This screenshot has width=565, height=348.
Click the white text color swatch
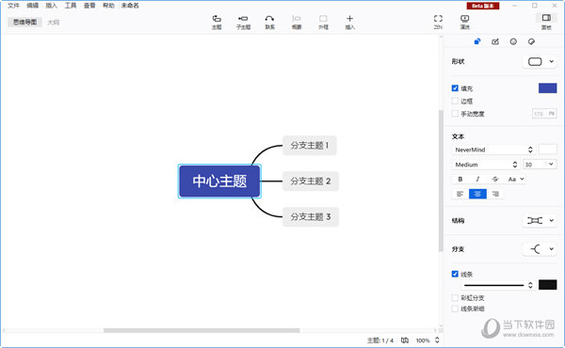pos(547,150)
